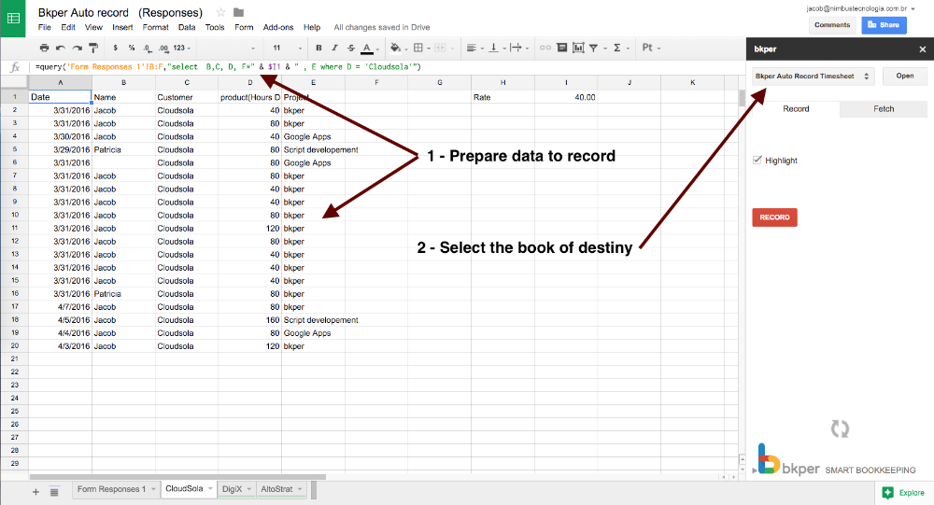The height and width of the screenshot is (505, 934).
Task: Click the redo arrow icon
Action: [x=77, y=48]
